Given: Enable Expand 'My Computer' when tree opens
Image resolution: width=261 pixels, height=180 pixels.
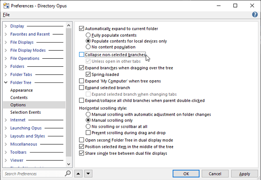Looking at the screenshot, I should 81,81.
